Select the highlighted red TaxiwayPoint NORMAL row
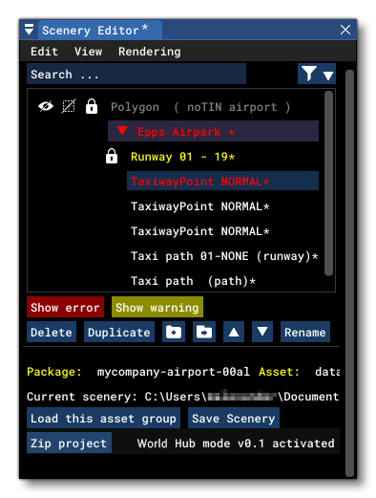 tap(222, 181)
